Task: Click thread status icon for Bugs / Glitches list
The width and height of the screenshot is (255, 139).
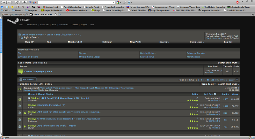Action: tap(20, 99)
